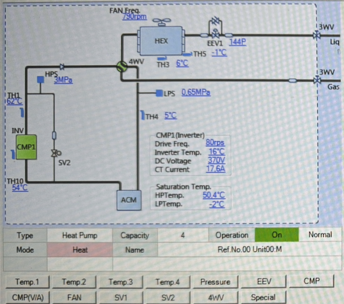Open the Temp.1 graph button
The image size is (344, 304).
click(27, 282)
